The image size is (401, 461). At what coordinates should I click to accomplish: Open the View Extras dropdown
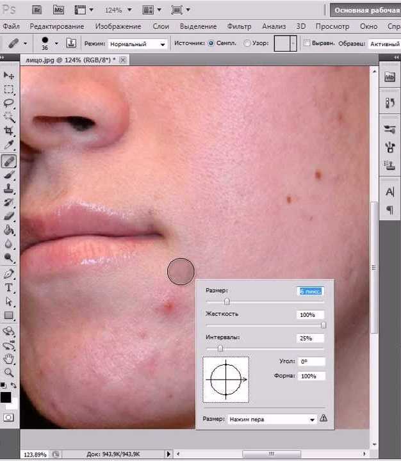pos(83,10)
